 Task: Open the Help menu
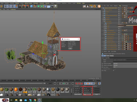[83, 3]
